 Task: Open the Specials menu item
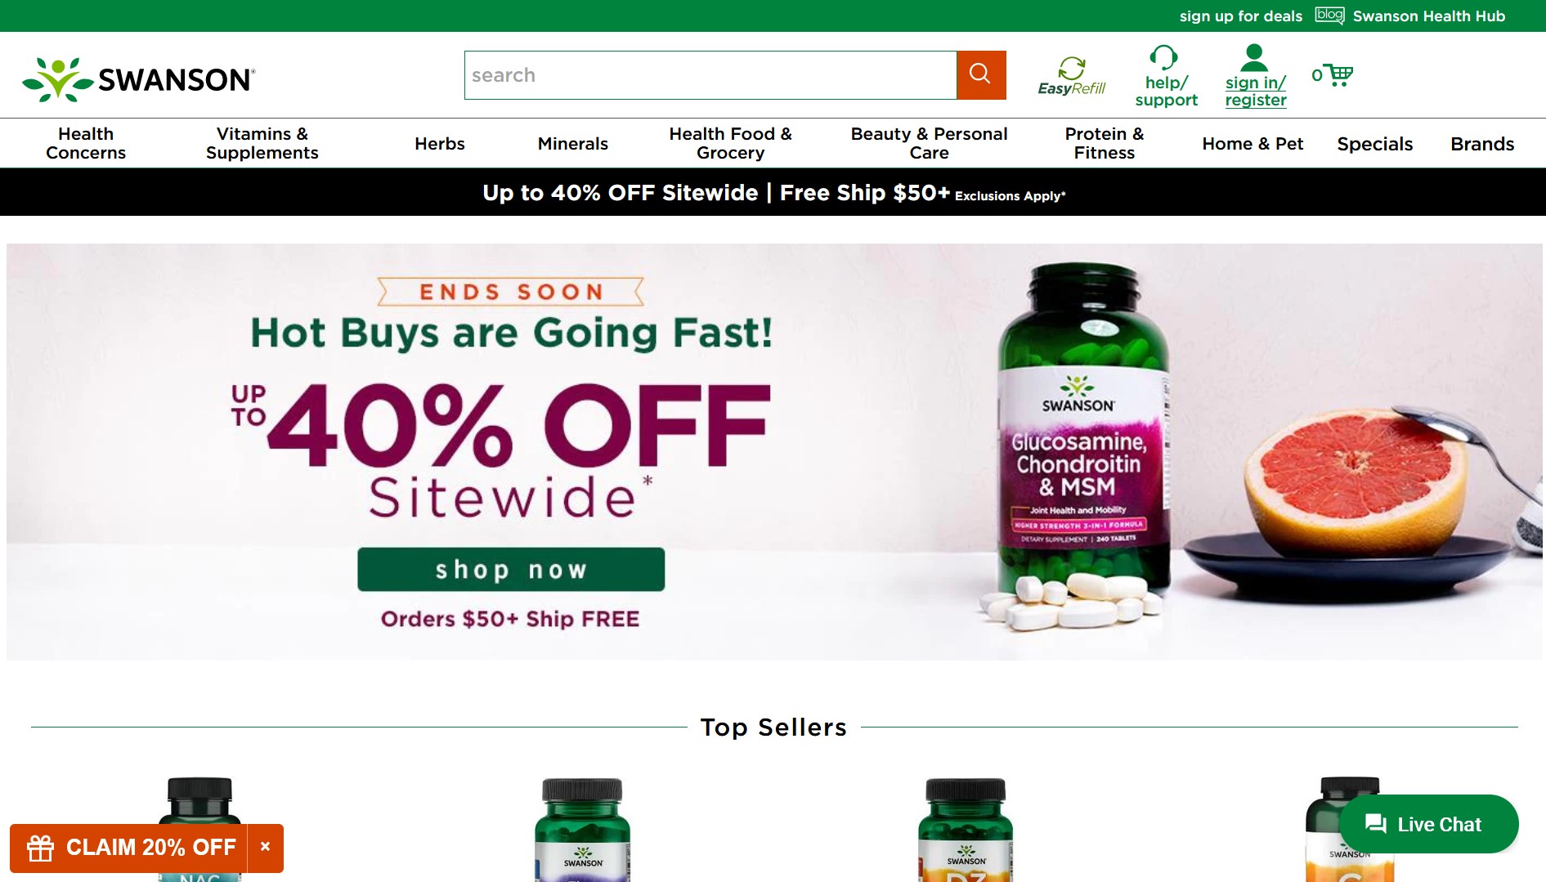(1374, 144)
